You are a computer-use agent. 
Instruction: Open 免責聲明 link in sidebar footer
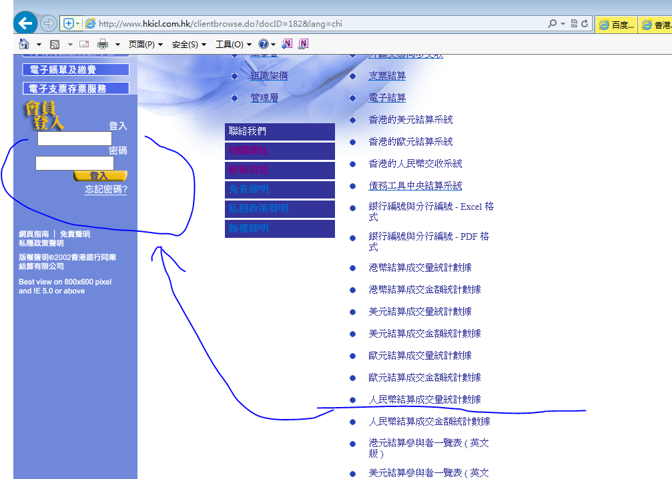(75, 234)
